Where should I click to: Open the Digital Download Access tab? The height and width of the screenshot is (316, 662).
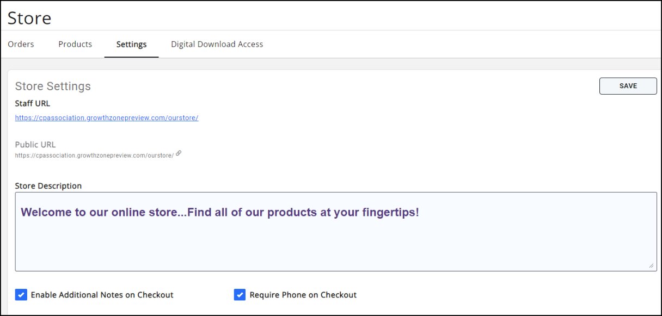click(x=217, y=44)
